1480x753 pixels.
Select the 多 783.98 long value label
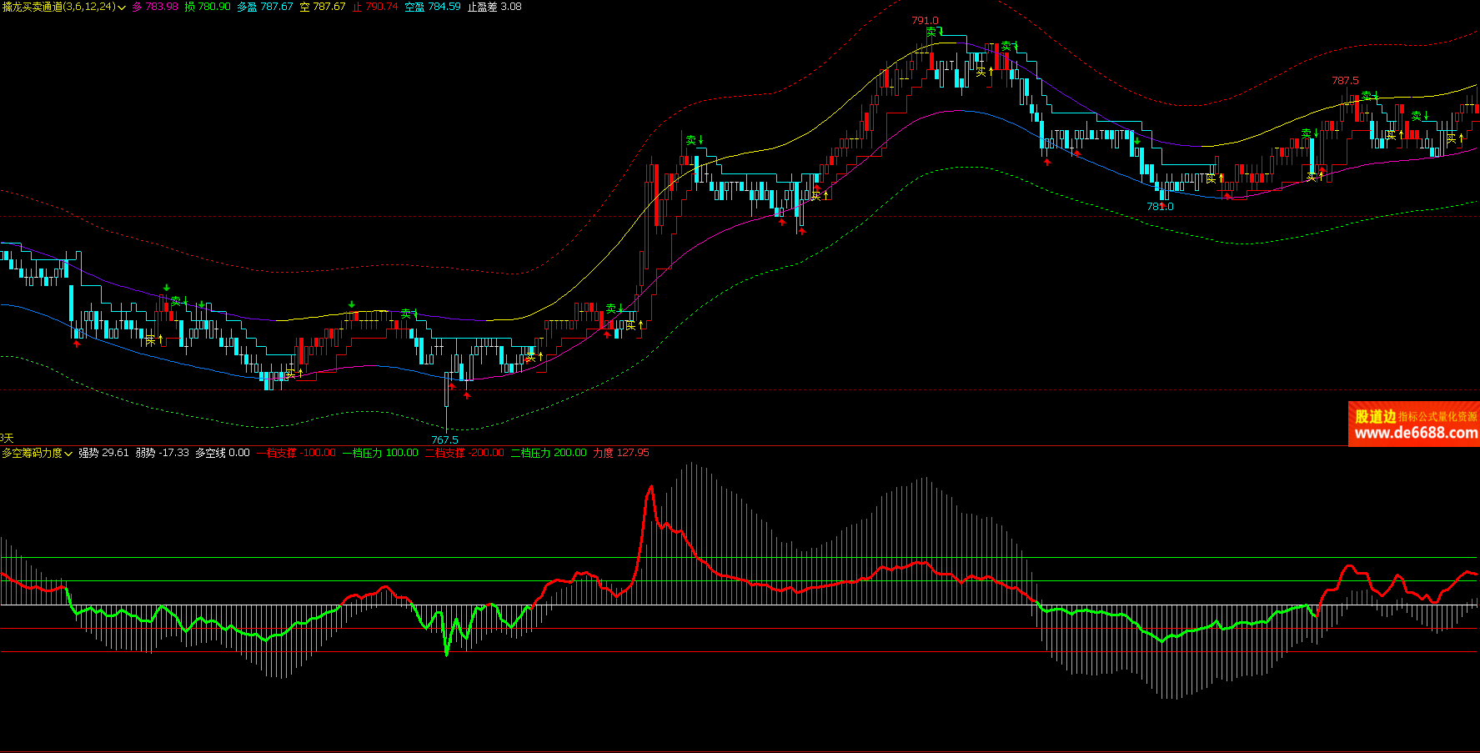(x=155, y=7)
